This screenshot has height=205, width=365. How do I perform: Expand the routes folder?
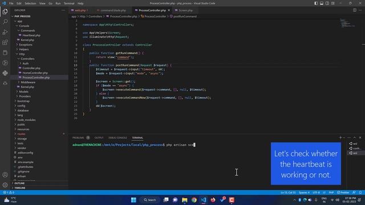pyautogui.click(x=21, y=134)
